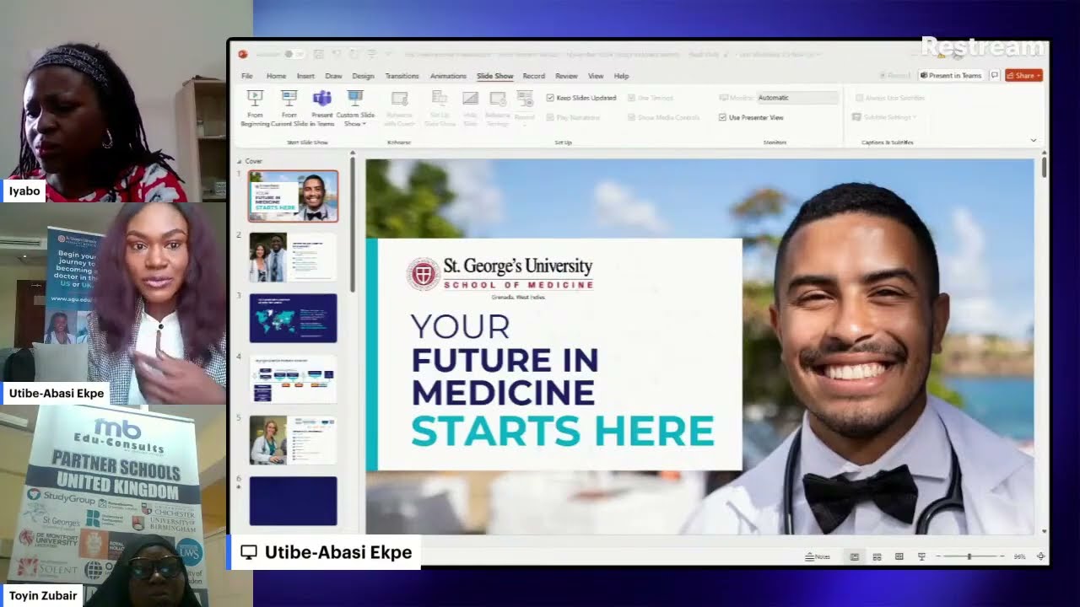This screenshot has height=607, width=1080.
Task: Select slide 6 blue thumbnail
Action: point(293,501)
